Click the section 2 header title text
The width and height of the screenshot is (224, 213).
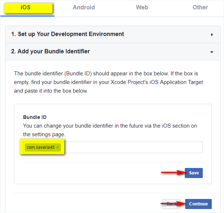(50, 52)
